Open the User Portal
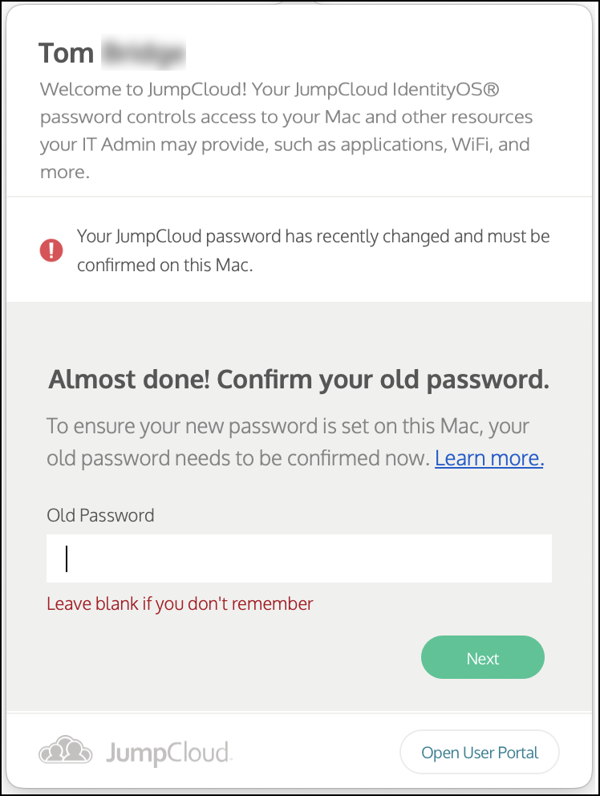 480,753
